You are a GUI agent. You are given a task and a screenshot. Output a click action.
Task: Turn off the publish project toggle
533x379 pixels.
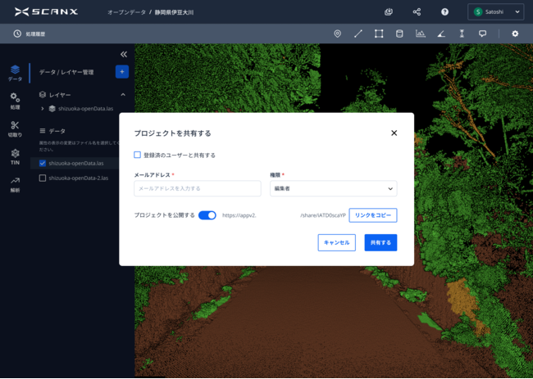[207, 215]
